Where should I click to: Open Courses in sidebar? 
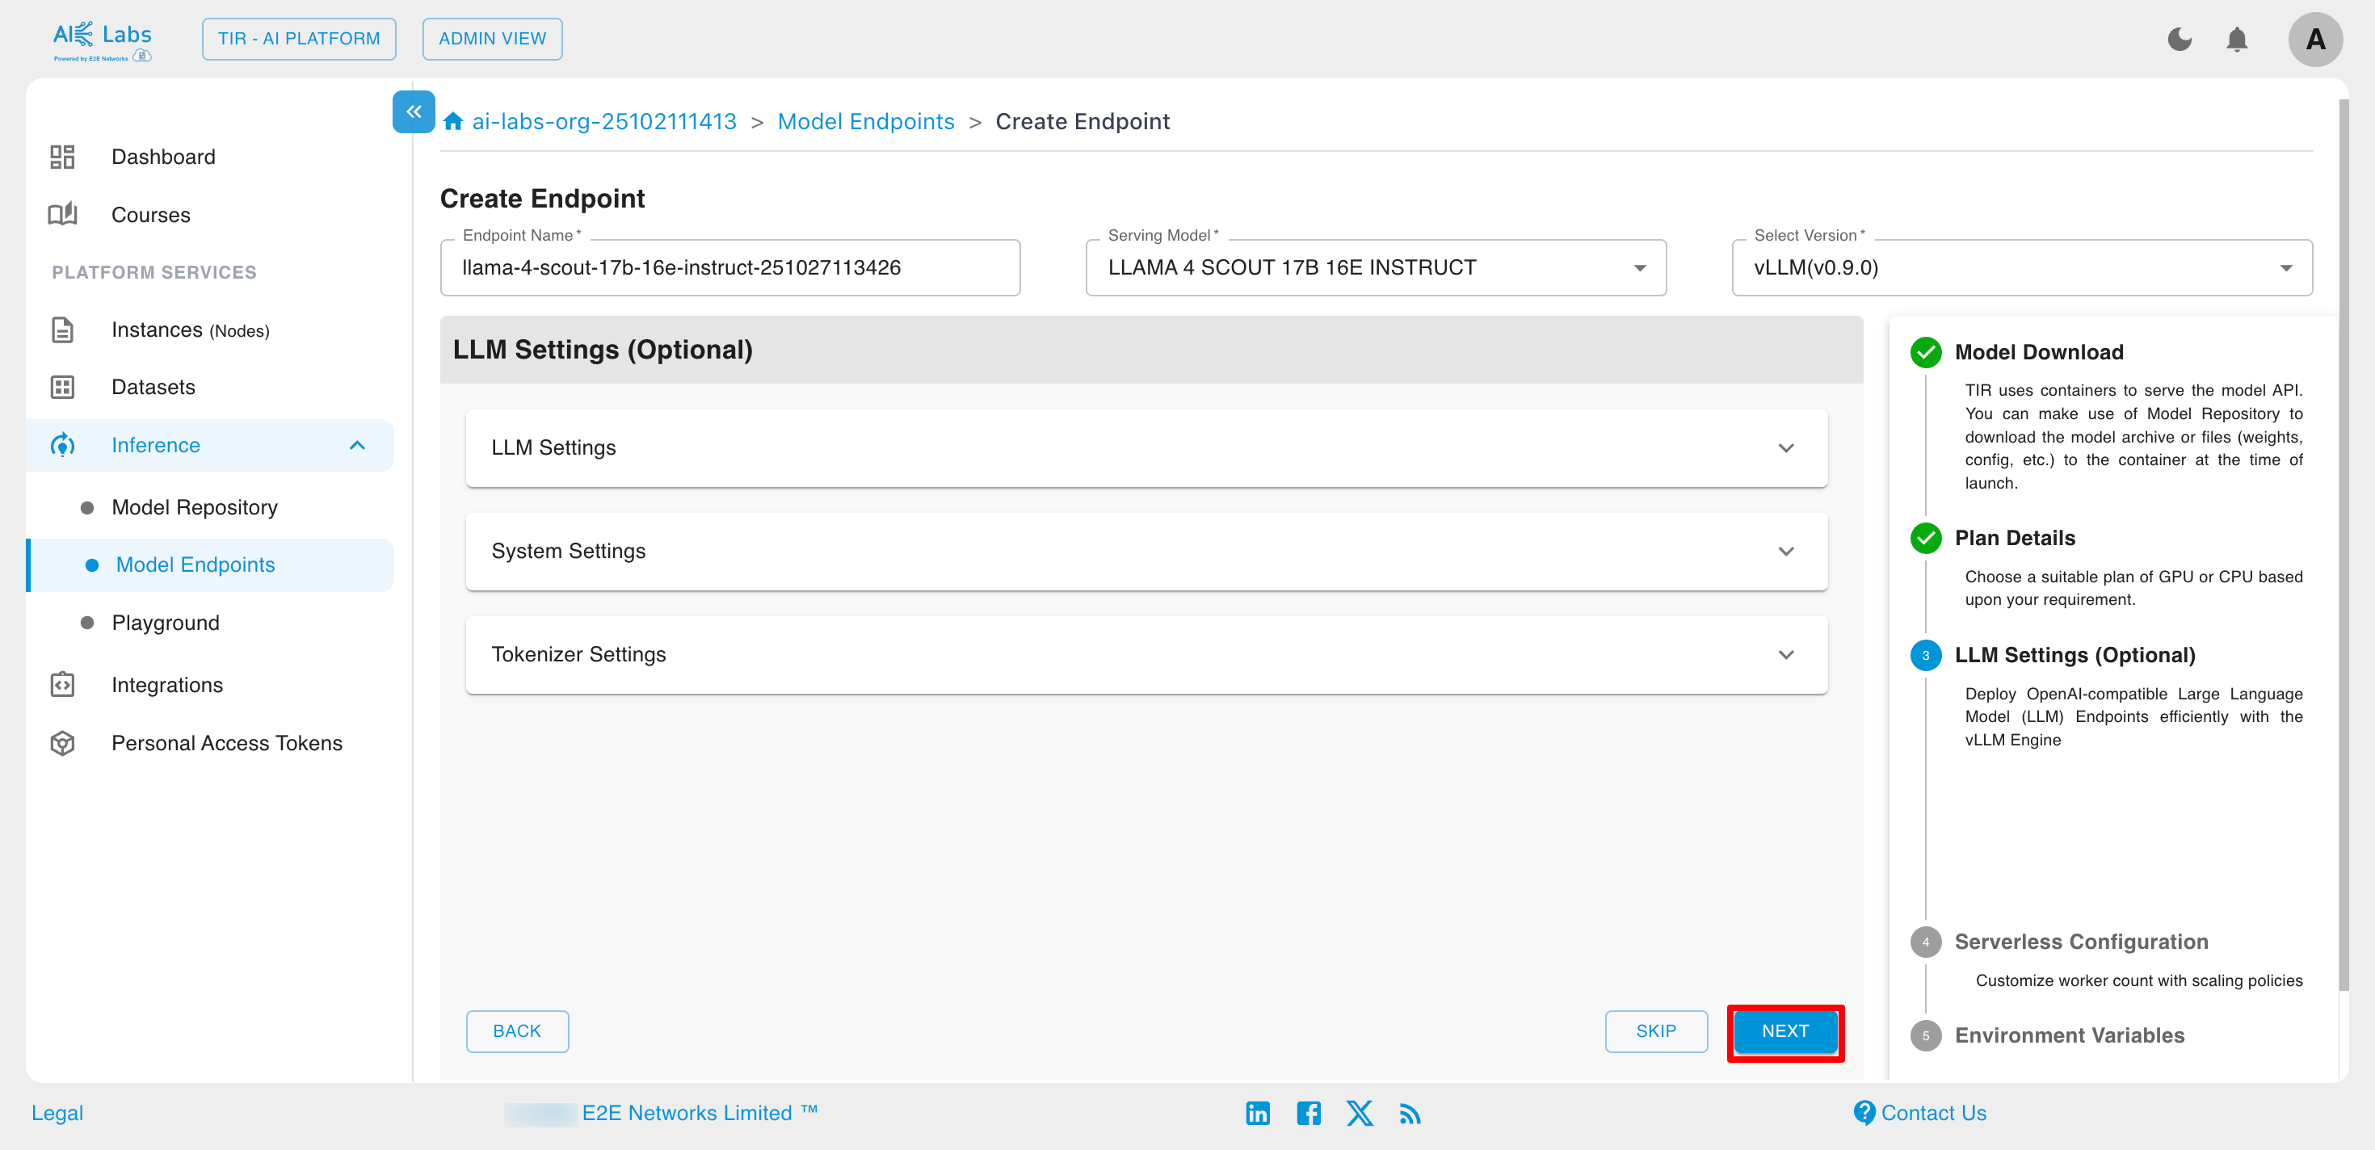click(x=212, y=215)
